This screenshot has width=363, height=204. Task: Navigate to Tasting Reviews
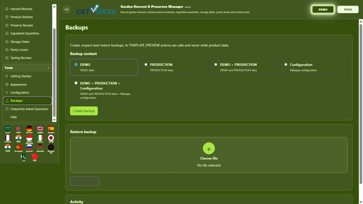coord(27,58)
